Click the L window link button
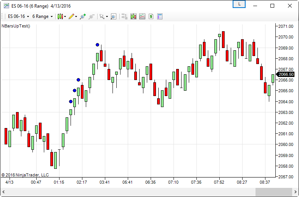 (239, 4)
